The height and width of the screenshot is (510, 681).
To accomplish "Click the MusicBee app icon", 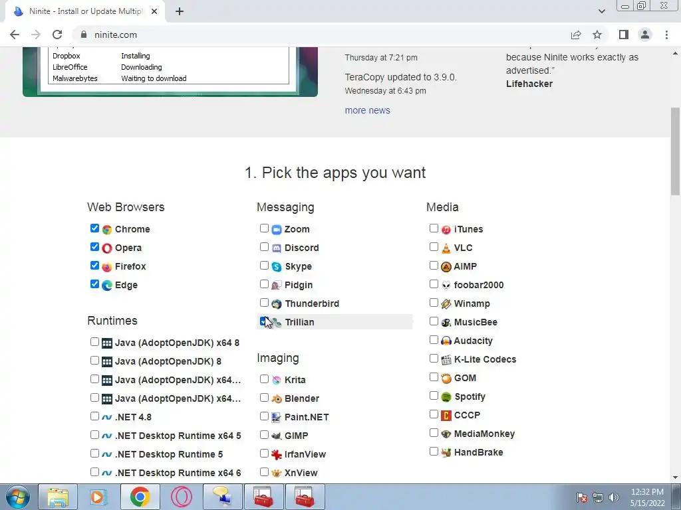I will click(446, 323).
